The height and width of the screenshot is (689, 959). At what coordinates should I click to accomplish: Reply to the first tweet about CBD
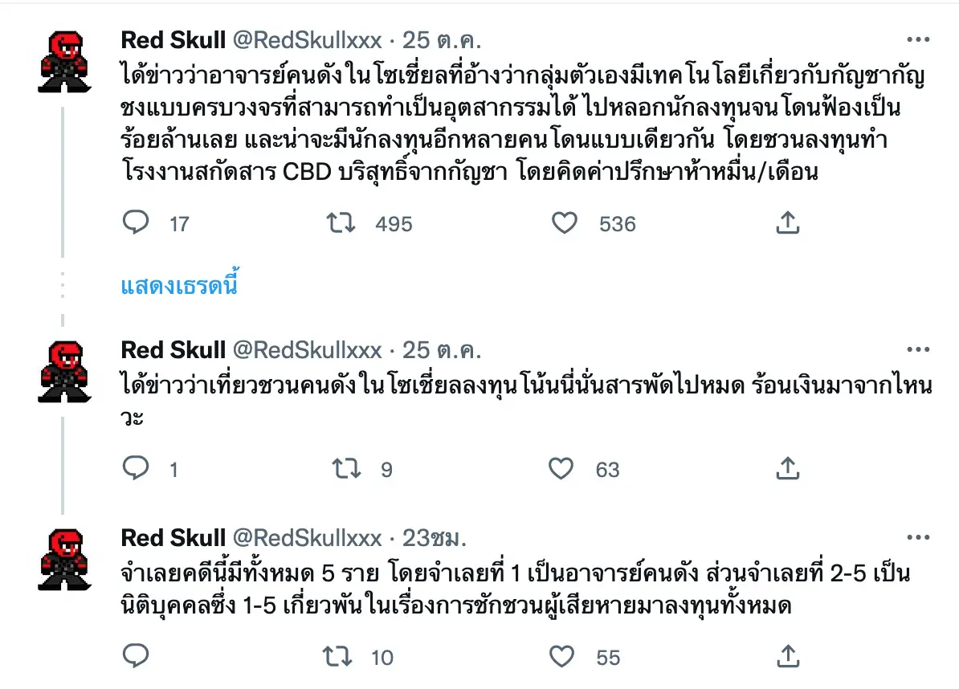click(134, 222)
